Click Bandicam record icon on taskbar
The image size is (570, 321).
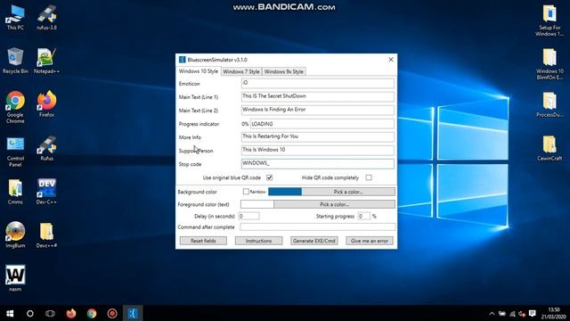point(112,313)
